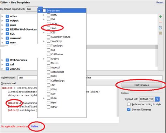Check the GSP context checkbox
This screenshot has width=166, height=133.
pos(49,94)
